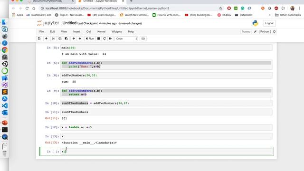Save the notebook with the floppy icon
Image resolution: width=304 pixels, height=171 pixels.
tap(39, 38)
